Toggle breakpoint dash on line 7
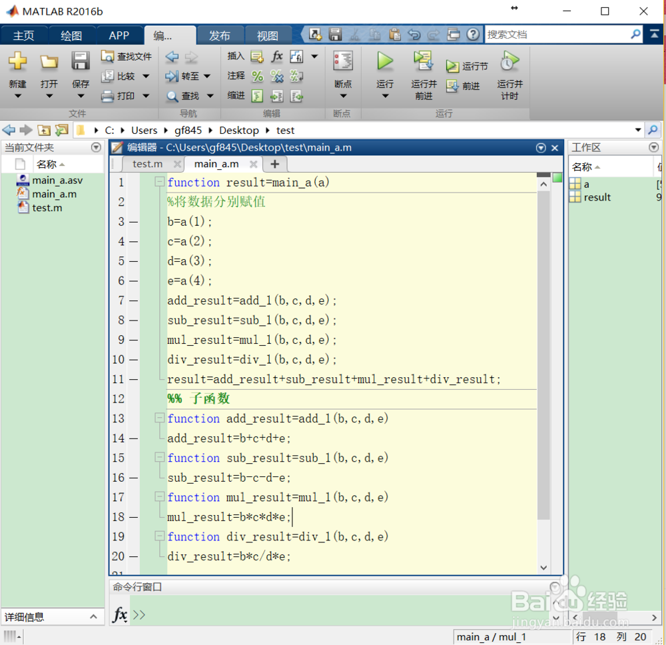The image size is (666, 645). coord(133,301)
